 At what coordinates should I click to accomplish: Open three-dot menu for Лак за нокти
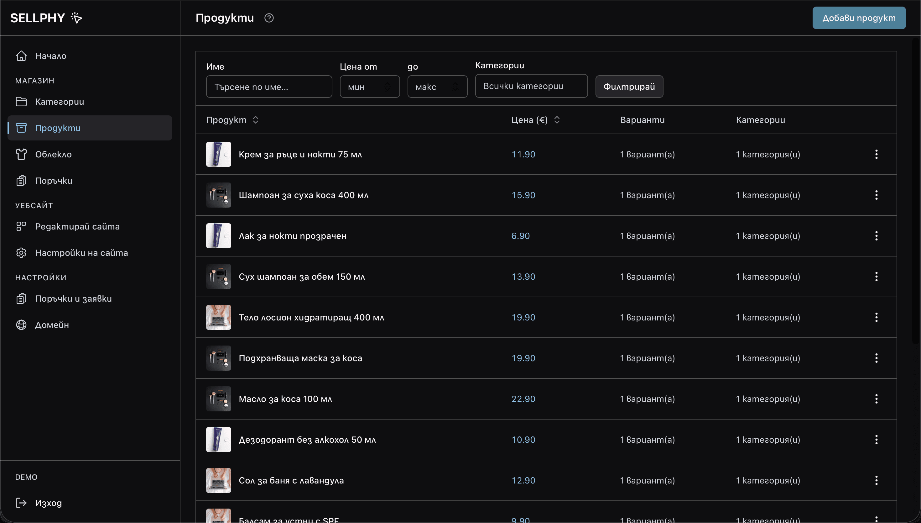pyautogui.click(x=876, y=236)
